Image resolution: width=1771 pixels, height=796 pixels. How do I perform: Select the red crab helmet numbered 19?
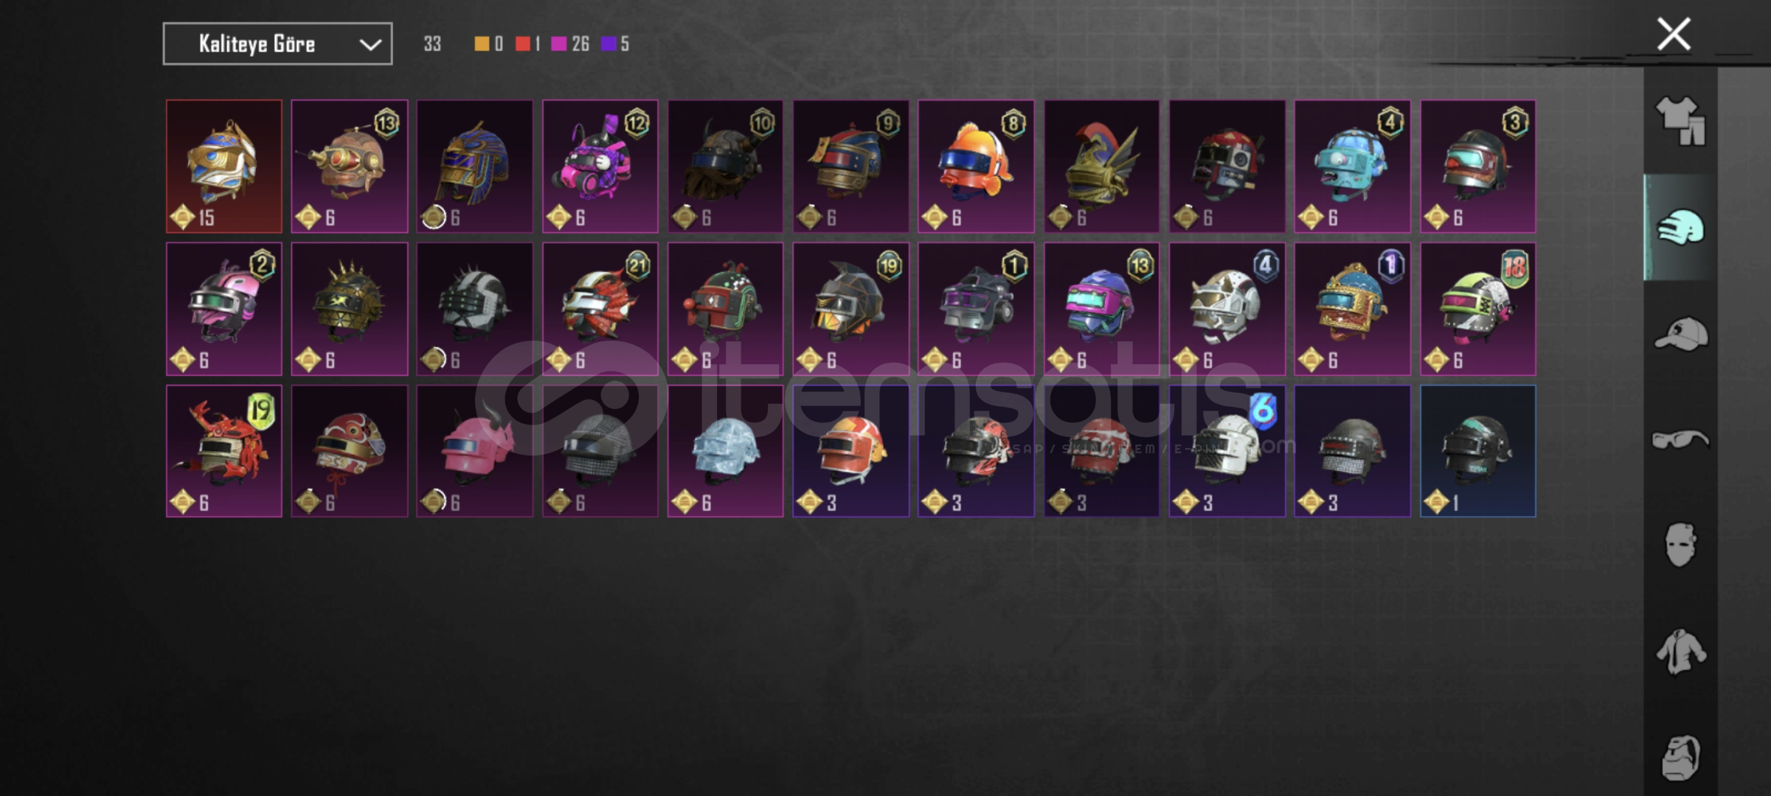click(x=224, y=451)
